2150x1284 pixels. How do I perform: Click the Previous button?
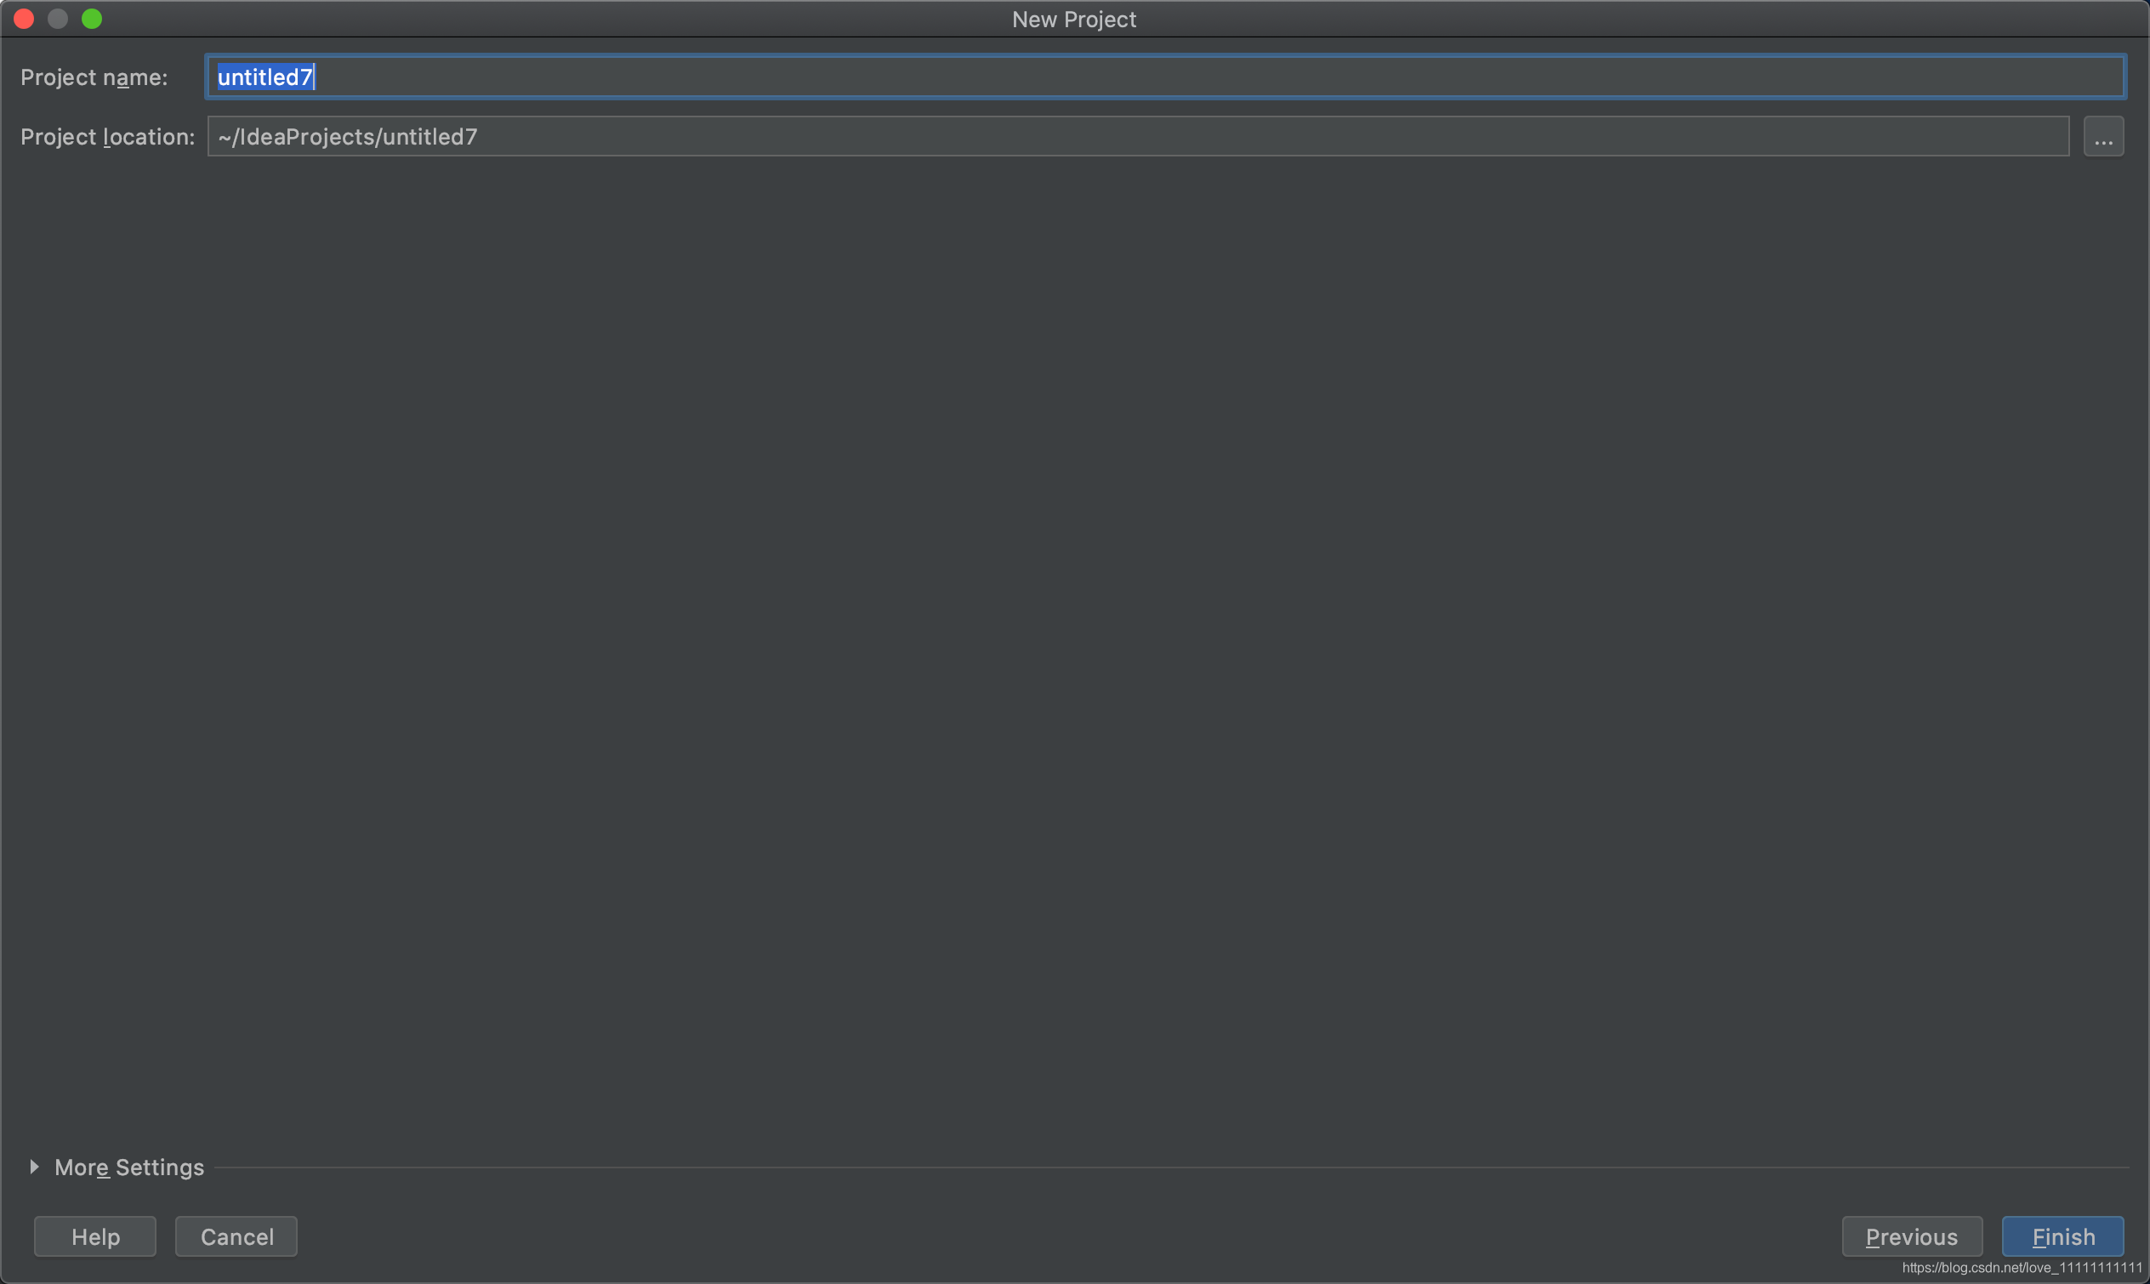pyautogui.click(x=1912, y=1235)
